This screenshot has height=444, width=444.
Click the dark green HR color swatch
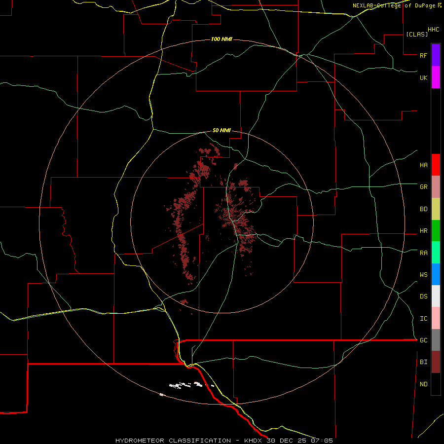coord(436,231)
